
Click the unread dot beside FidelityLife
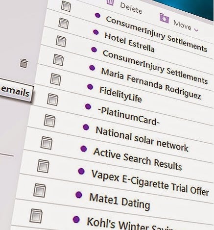click(90, 87)
